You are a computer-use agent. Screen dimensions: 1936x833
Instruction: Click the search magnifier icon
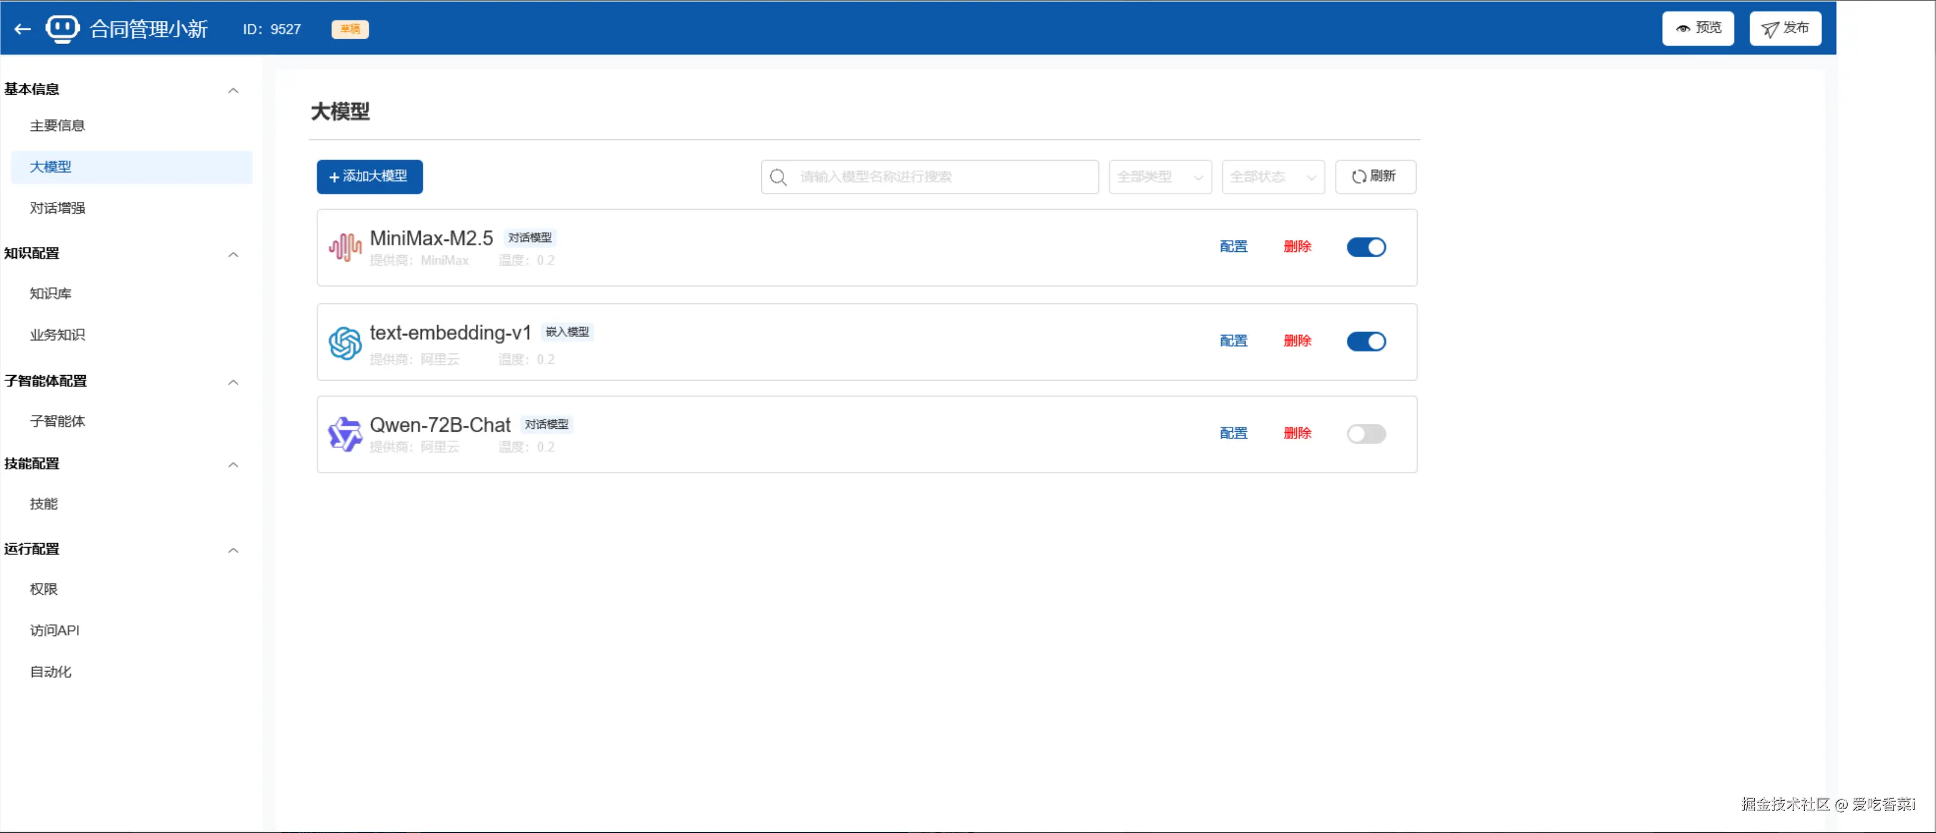coord(778,177)
